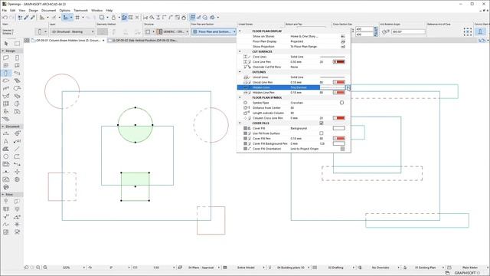Screen dimensions: 490x276
Task: Open the GENERIC structure material dropdown
Action: (x=172, y=31)
